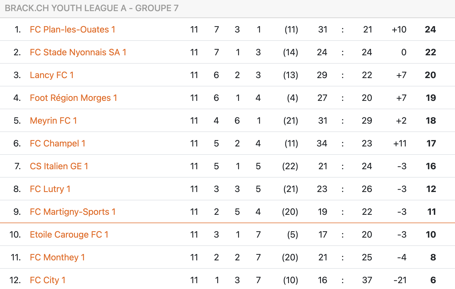The height and width of the screenshot is (289, 455).
Task: Select Foot Région Morges 1 link
Action: click(x=73, y=98)
